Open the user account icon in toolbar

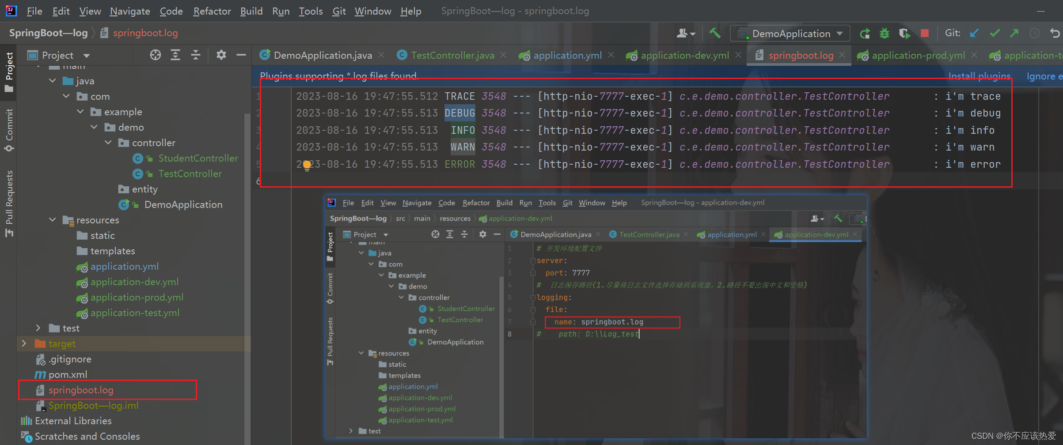(x=685, y=33)
